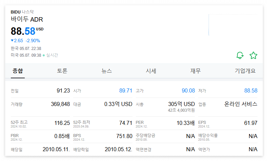
Task: Click the 거래량 value 369,848
Action: [60, 104]
